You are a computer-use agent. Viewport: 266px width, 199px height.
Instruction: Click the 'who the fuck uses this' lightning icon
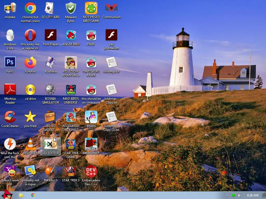(10, 144)
